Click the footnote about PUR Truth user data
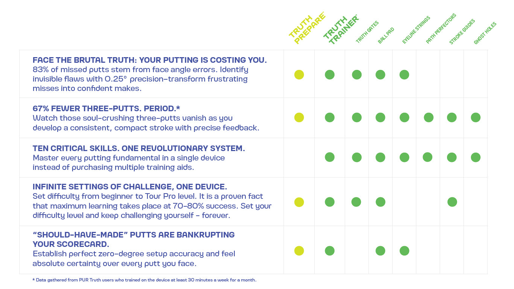The width and height of the screenshot is (514, 289). [144, 280]
